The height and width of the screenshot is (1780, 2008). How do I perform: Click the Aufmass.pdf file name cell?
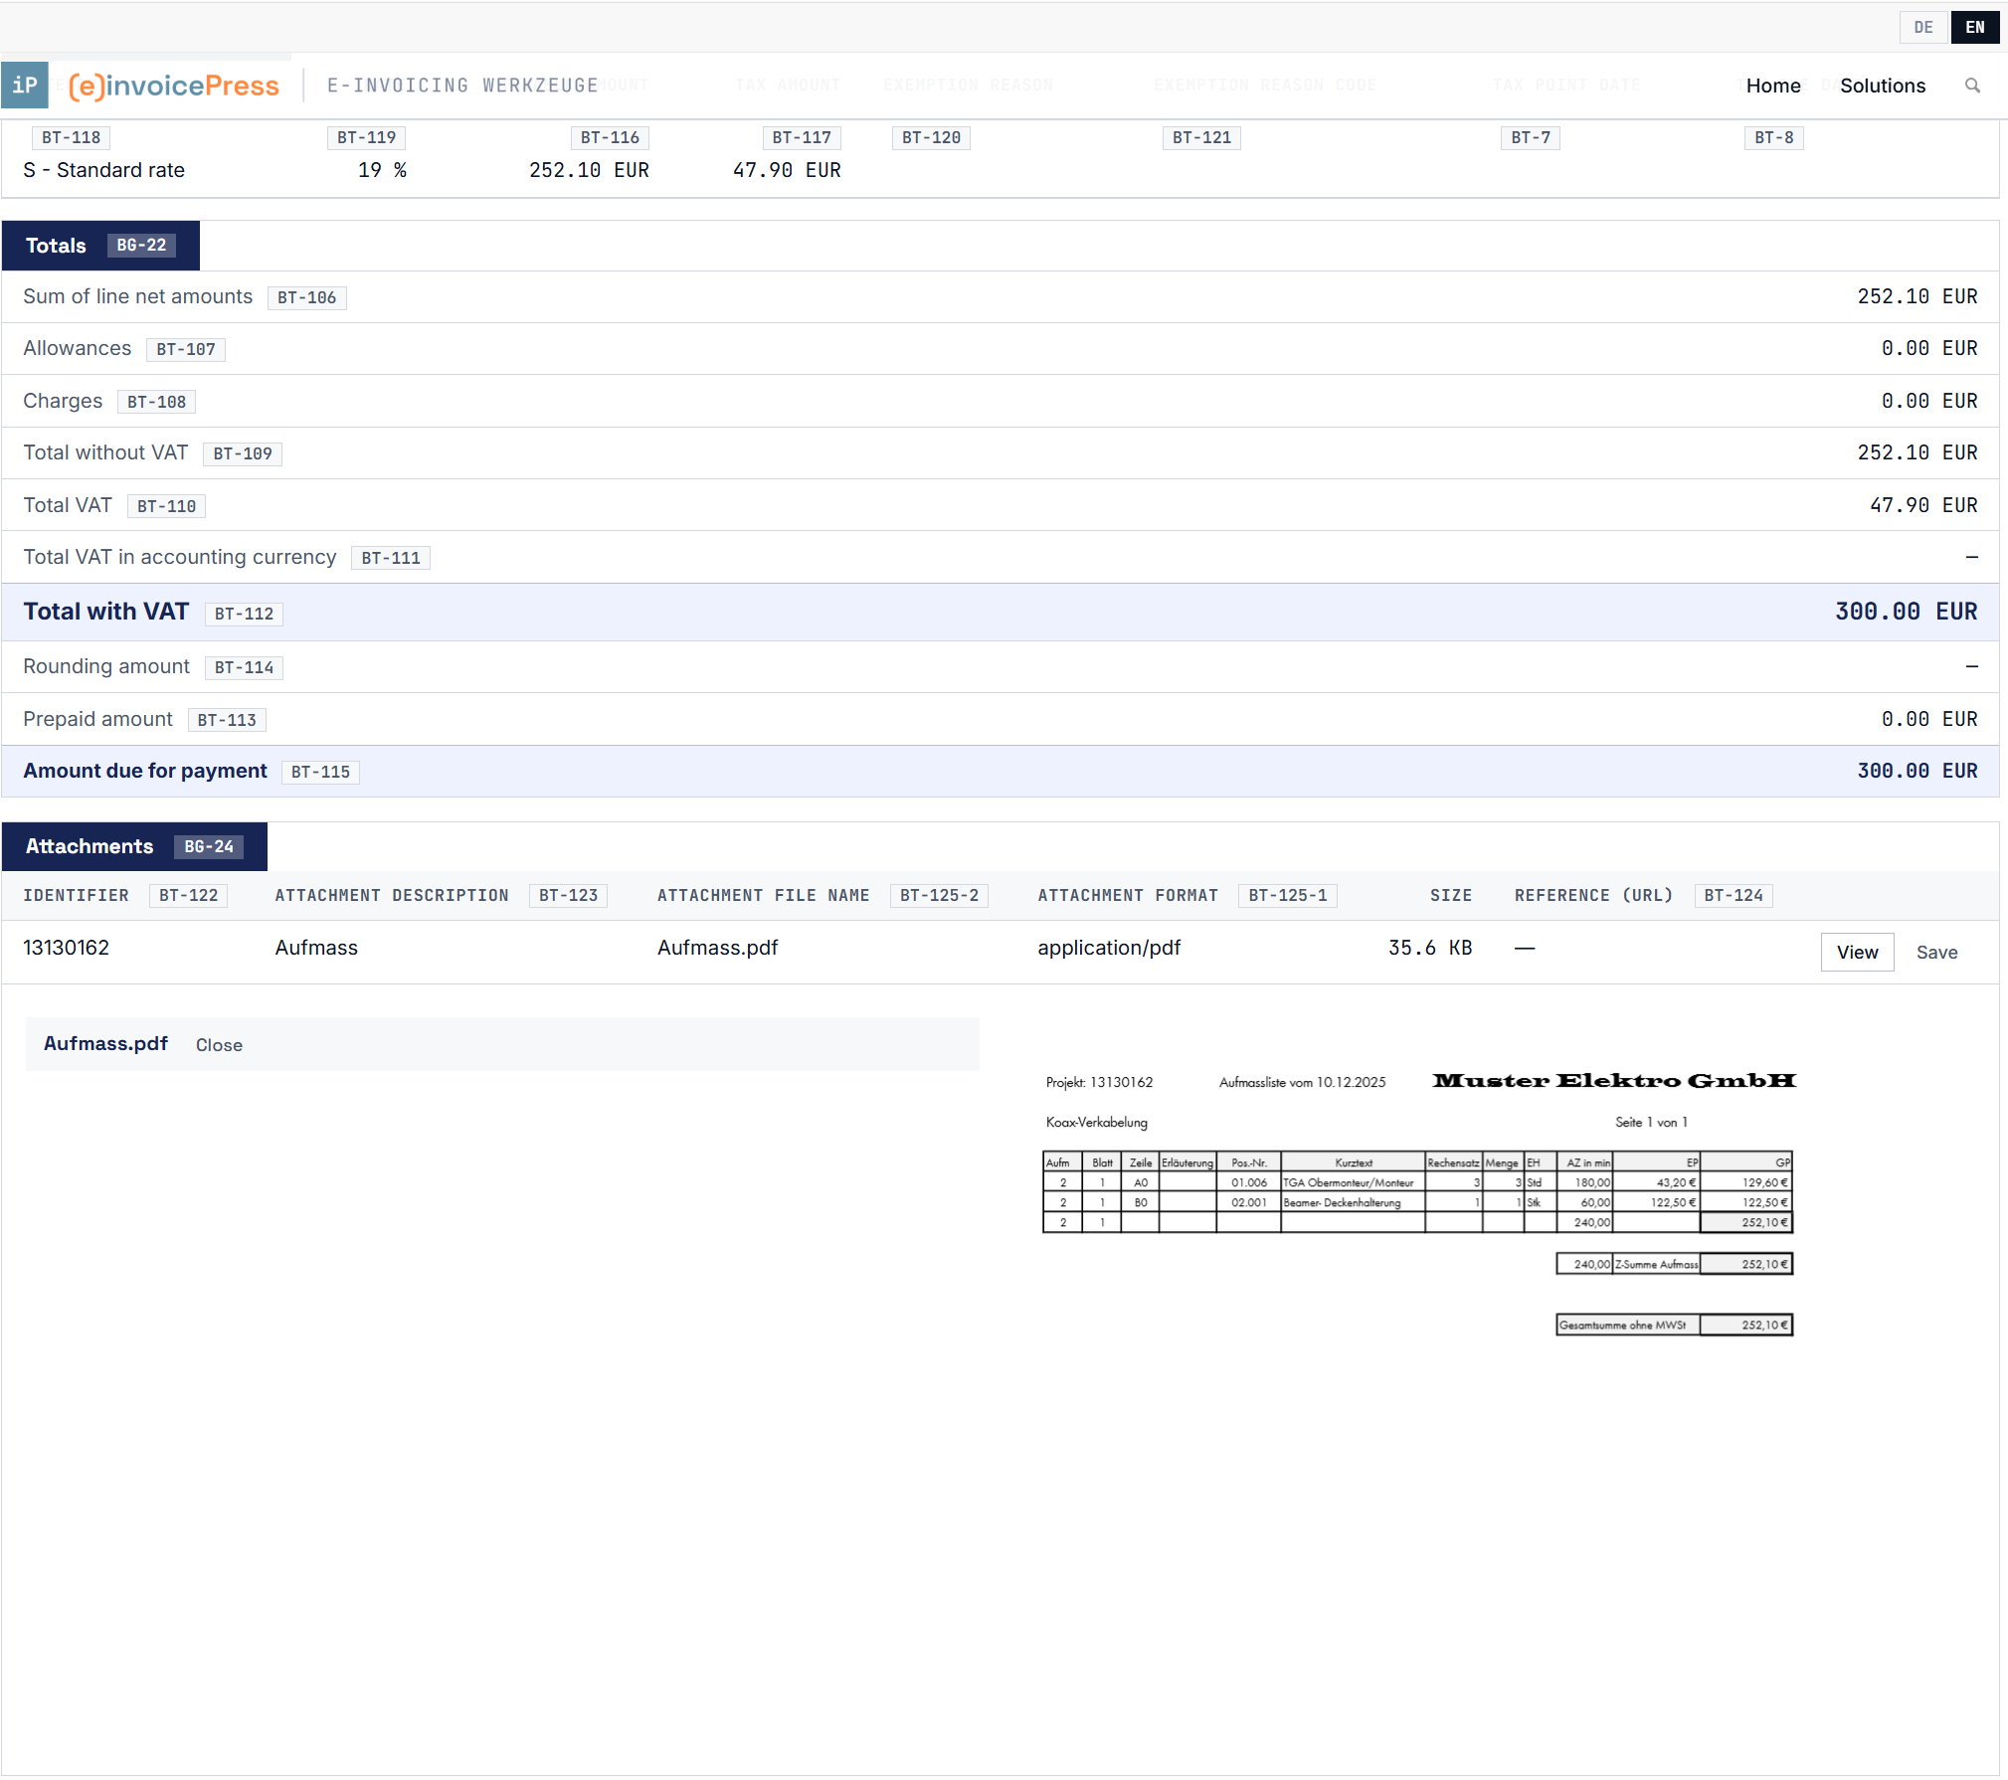click(x=717, y=948)
